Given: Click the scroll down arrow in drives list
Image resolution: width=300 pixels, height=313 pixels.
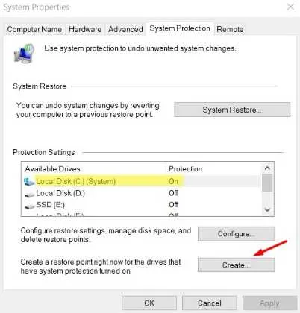Looking at the screenshot, I should click(267, 209).
